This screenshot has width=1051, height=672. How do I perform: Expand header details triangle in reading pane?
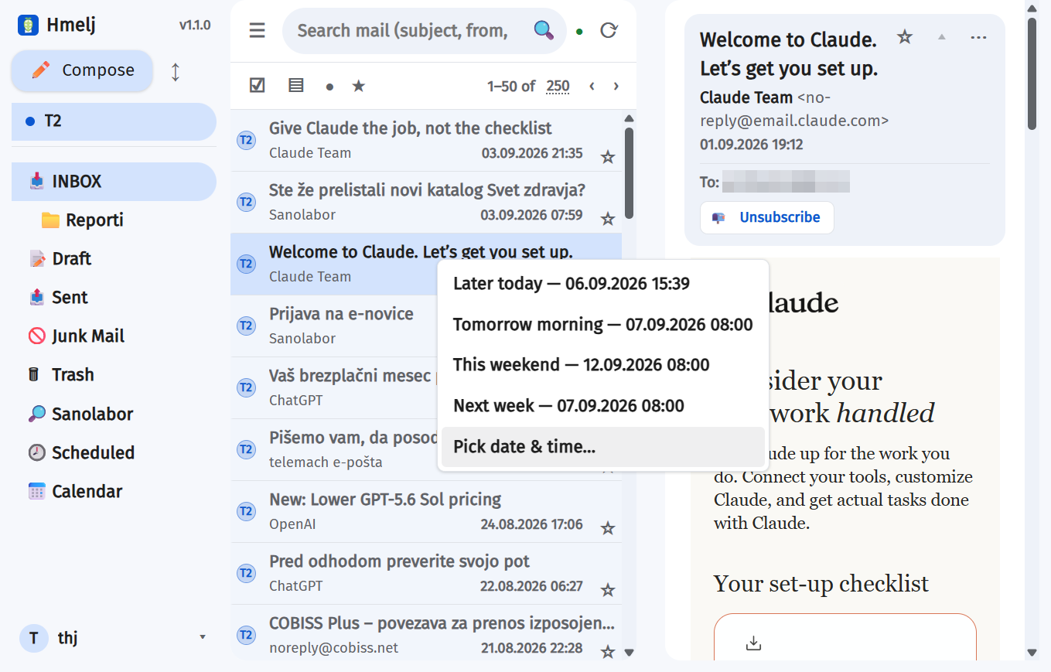[941, 37]
